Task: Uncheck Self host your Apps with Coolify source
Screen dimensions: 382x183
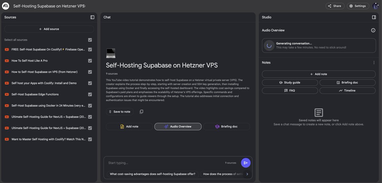Action: [x=90, y=83]
